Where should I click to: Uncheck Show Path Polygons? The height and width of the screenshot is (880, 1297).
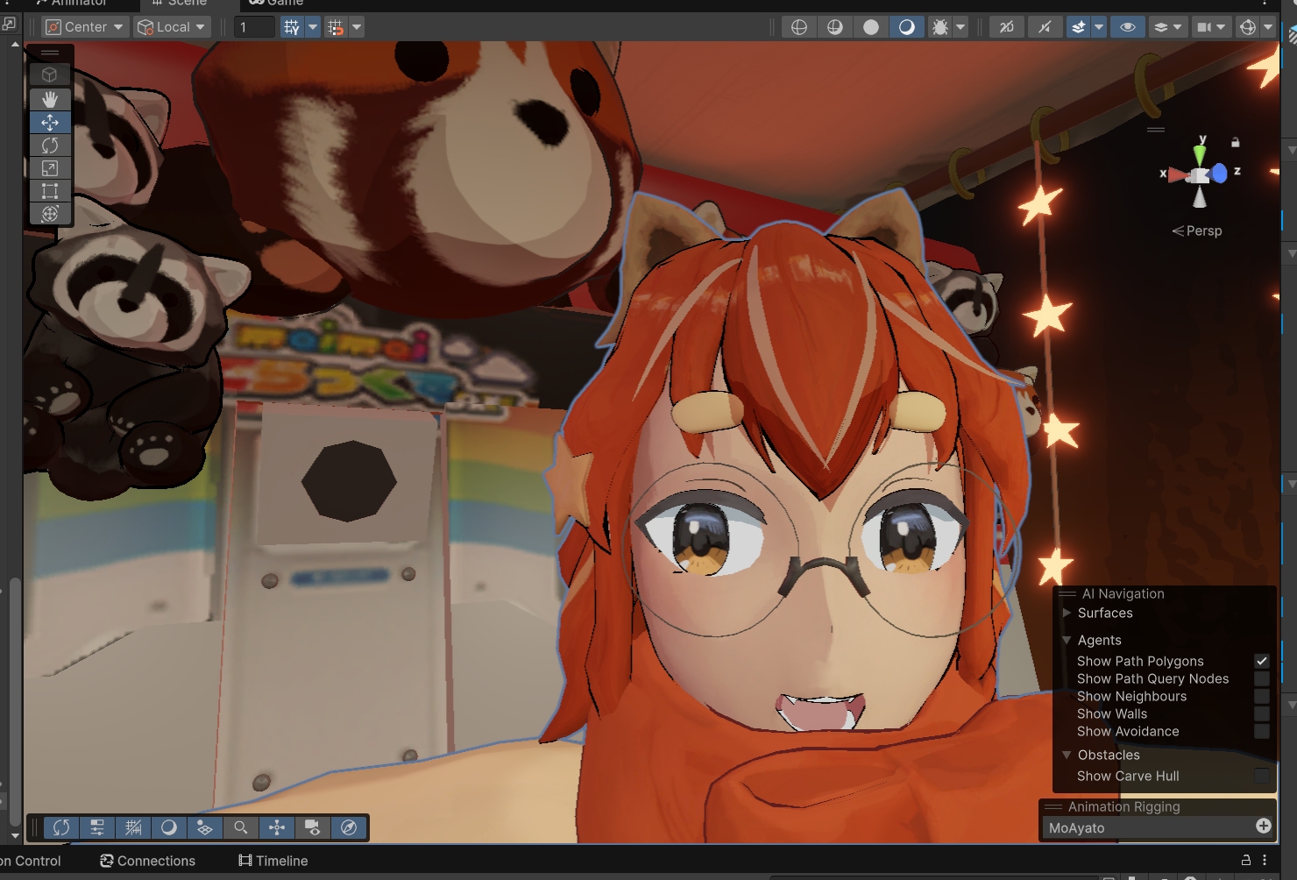1261,661
